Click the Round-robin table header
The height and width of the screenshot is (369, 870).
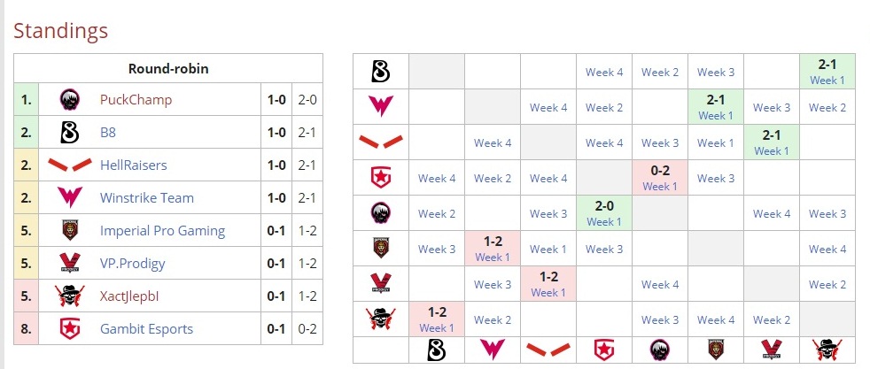[x=168, y=68]
